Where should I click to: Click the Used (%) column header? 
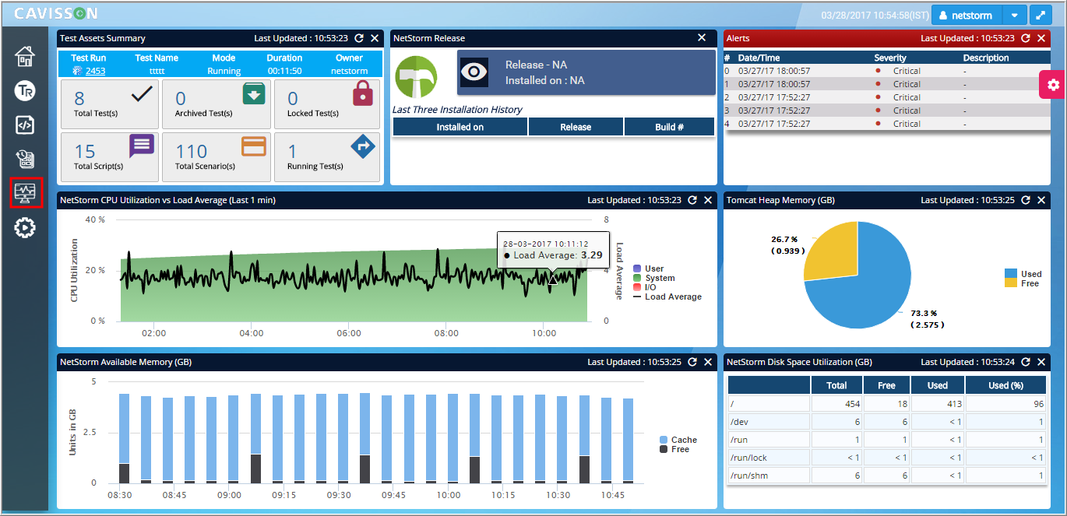click(1005, 385)
